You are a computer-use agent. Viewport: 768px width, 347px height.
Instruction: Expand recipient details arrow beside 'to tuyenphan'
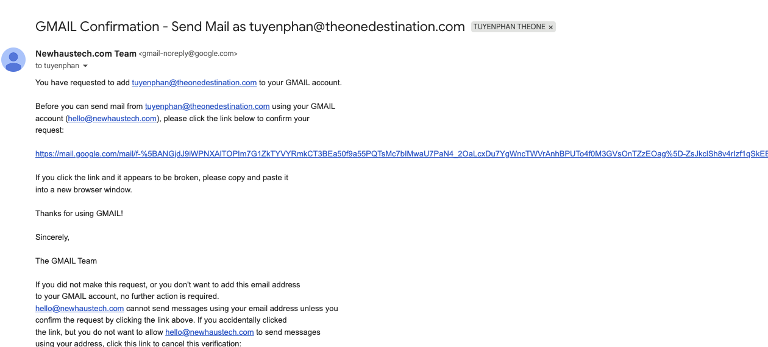[x=85, y=66]
